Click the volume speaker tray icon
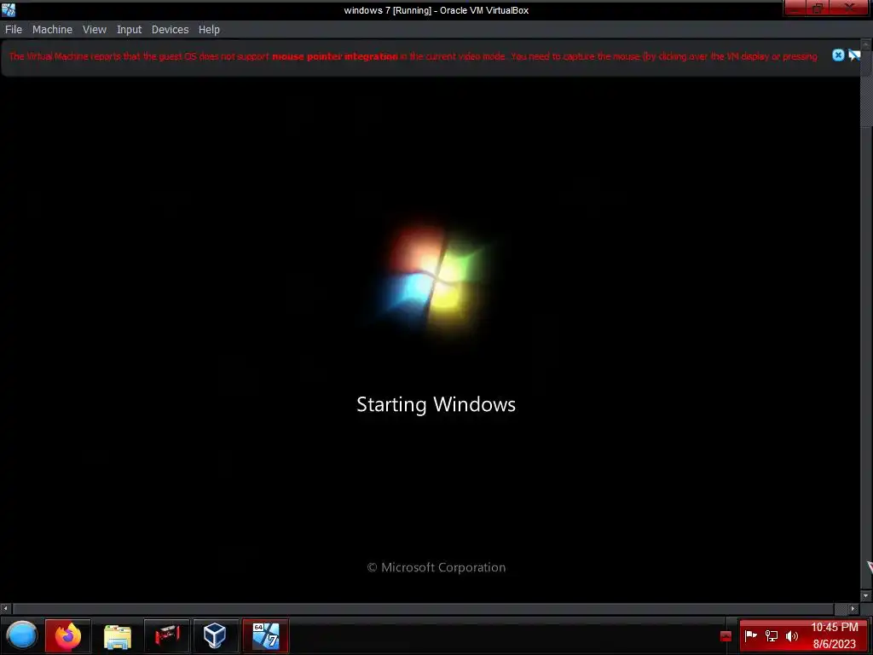873x655 pixels. point(792,635)
